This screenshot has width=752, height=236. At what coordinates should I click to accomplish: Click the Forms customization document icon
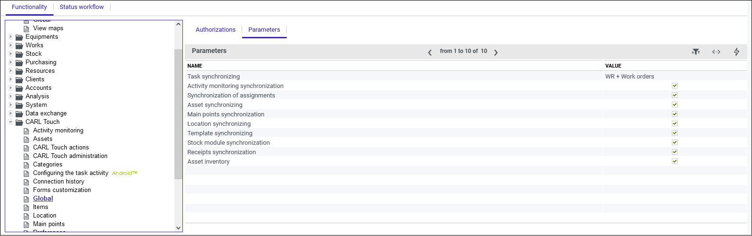point(27,190)
